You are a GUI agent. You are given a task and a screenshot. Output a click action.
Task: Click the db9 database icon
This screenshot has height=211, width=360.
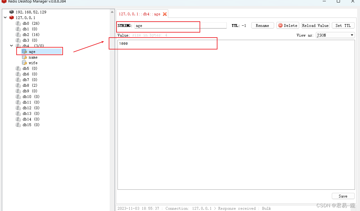point(18,91)
